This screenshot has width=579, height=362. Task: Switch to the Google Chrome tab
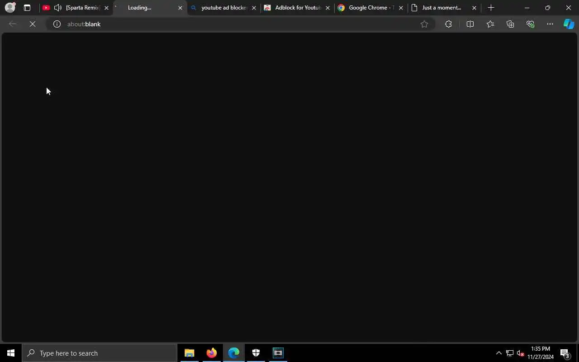click(x=370, y=8)
